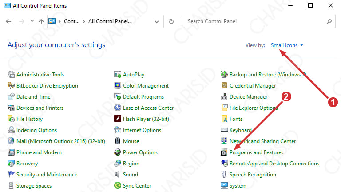This screenshot has height=192, width=341.
Task: Select All Control Panel... breadcrumb segment
Action: pyautogui.click(x=110, y=21)
